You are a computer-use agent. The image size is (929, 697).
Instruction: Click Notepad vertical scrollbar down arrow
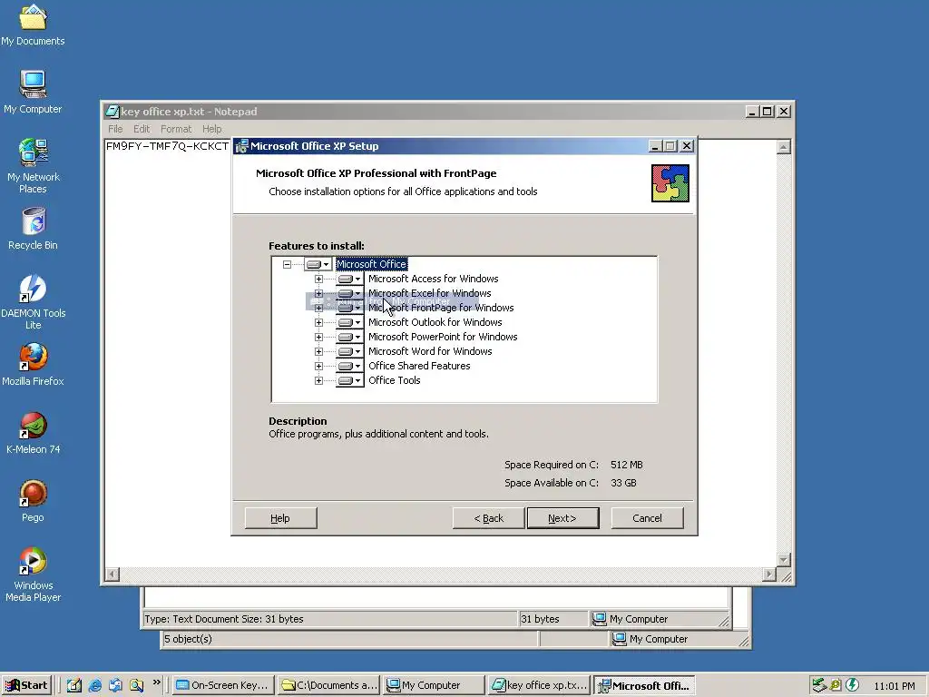pyautogui.click(x=784, y=560)
